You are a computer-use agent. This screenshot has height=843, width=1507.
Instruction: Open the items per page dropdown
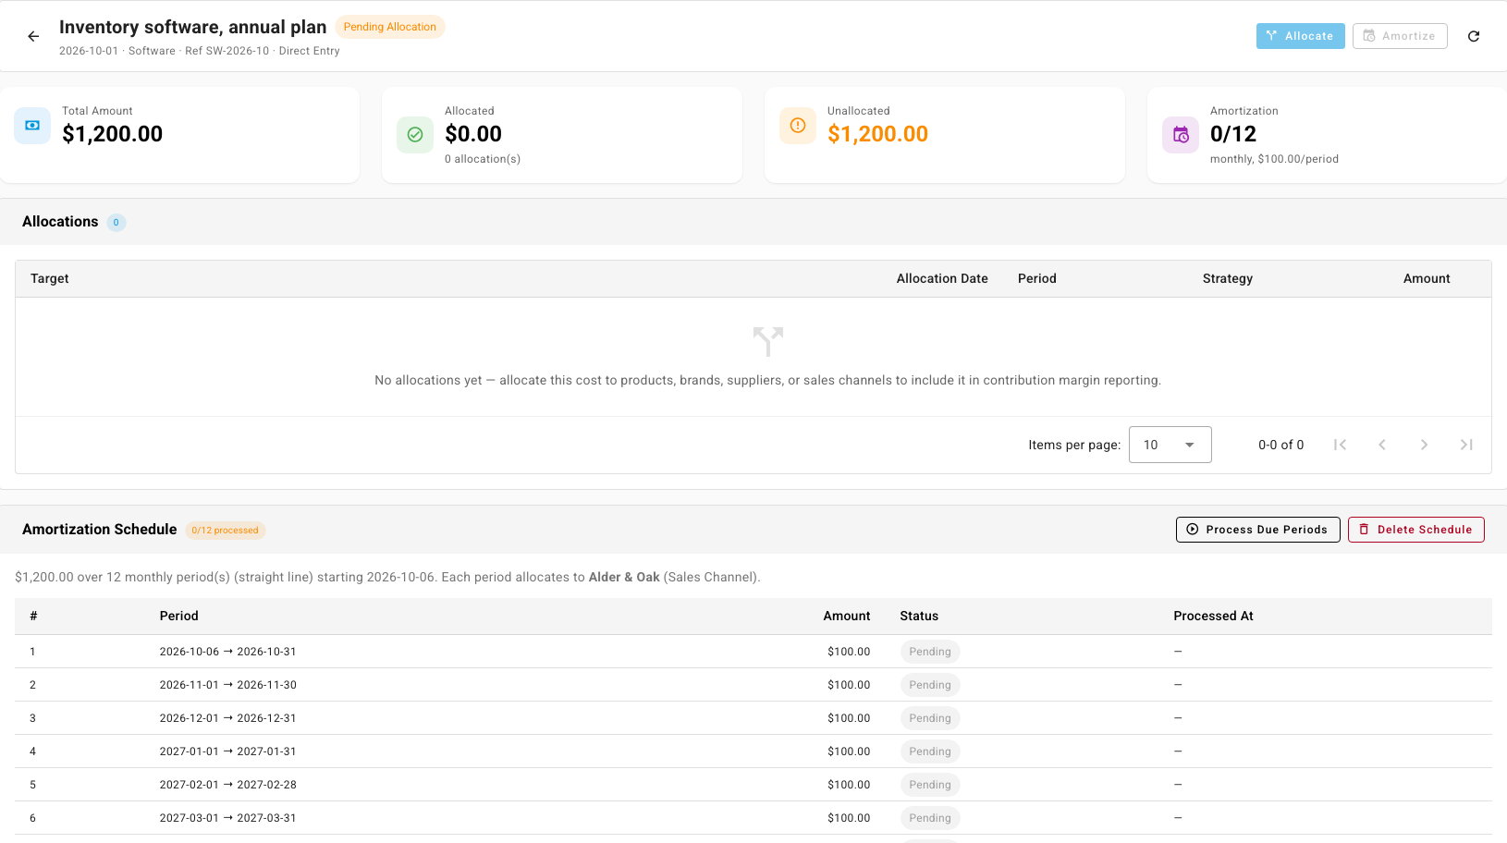(x=1170, y=445)
